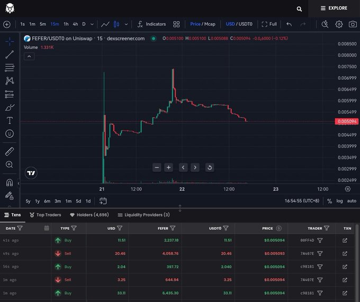Viewport: 360px width, 302px height.
Task: Toggle USD / USDT0 quote currency
Action: [x=239, y=24]
